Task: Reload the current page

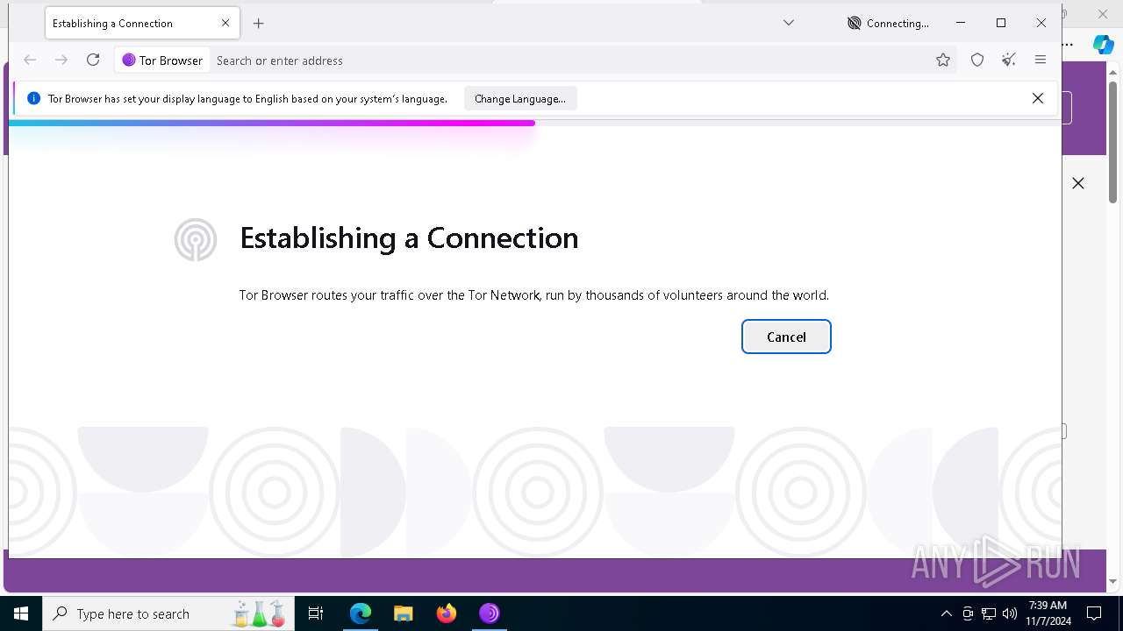Action: [93, 60]
